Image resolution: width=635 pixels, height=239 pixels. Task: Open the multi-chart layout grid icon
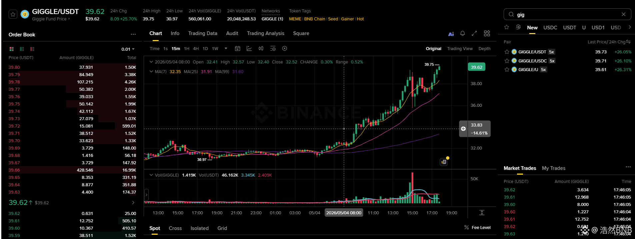(487, 33)
